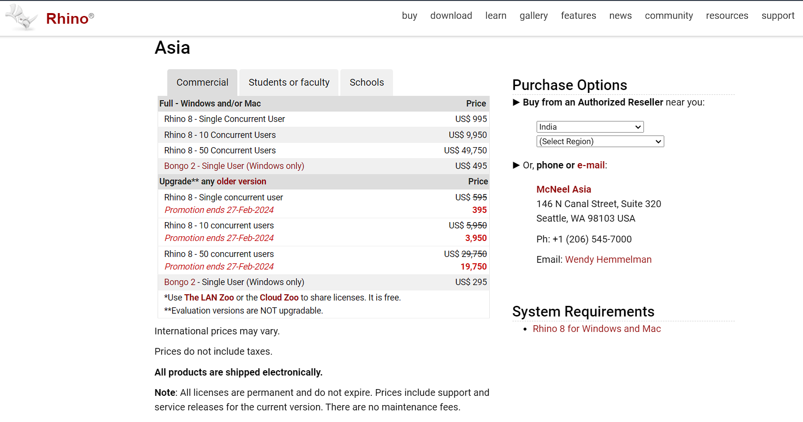This screenshot has width=803, height=422.
Task: Click Rhino 8 - 50 concurrent users upgrade
Action: pyautogui.click(x=219, y=254)
